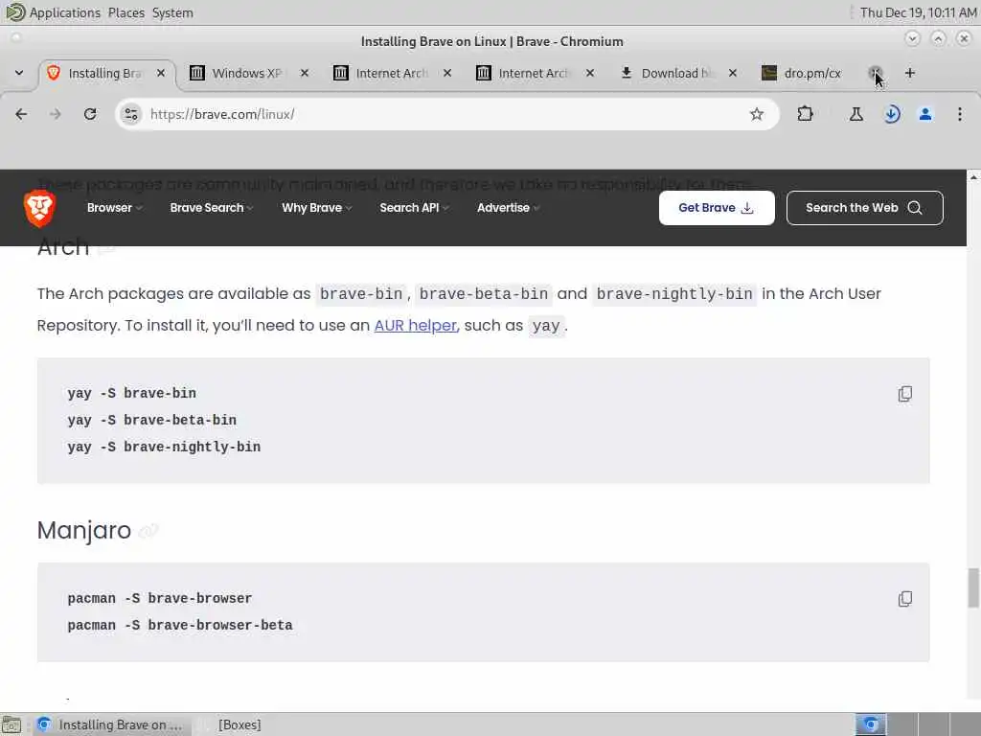Viewport: 981px width, 736px height.
Task: Select the Installing Brave tab
Action: click(103, 73)
